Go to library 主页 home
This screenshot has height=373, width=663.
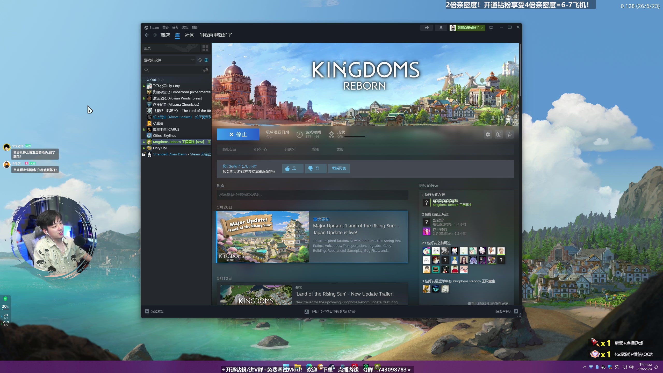171,48
